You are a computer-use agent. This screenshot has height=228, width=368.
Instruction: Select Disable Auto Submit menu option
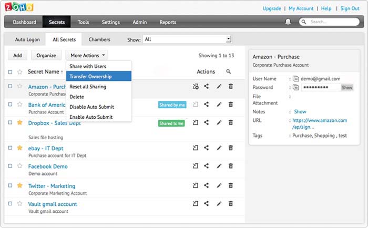91,107
